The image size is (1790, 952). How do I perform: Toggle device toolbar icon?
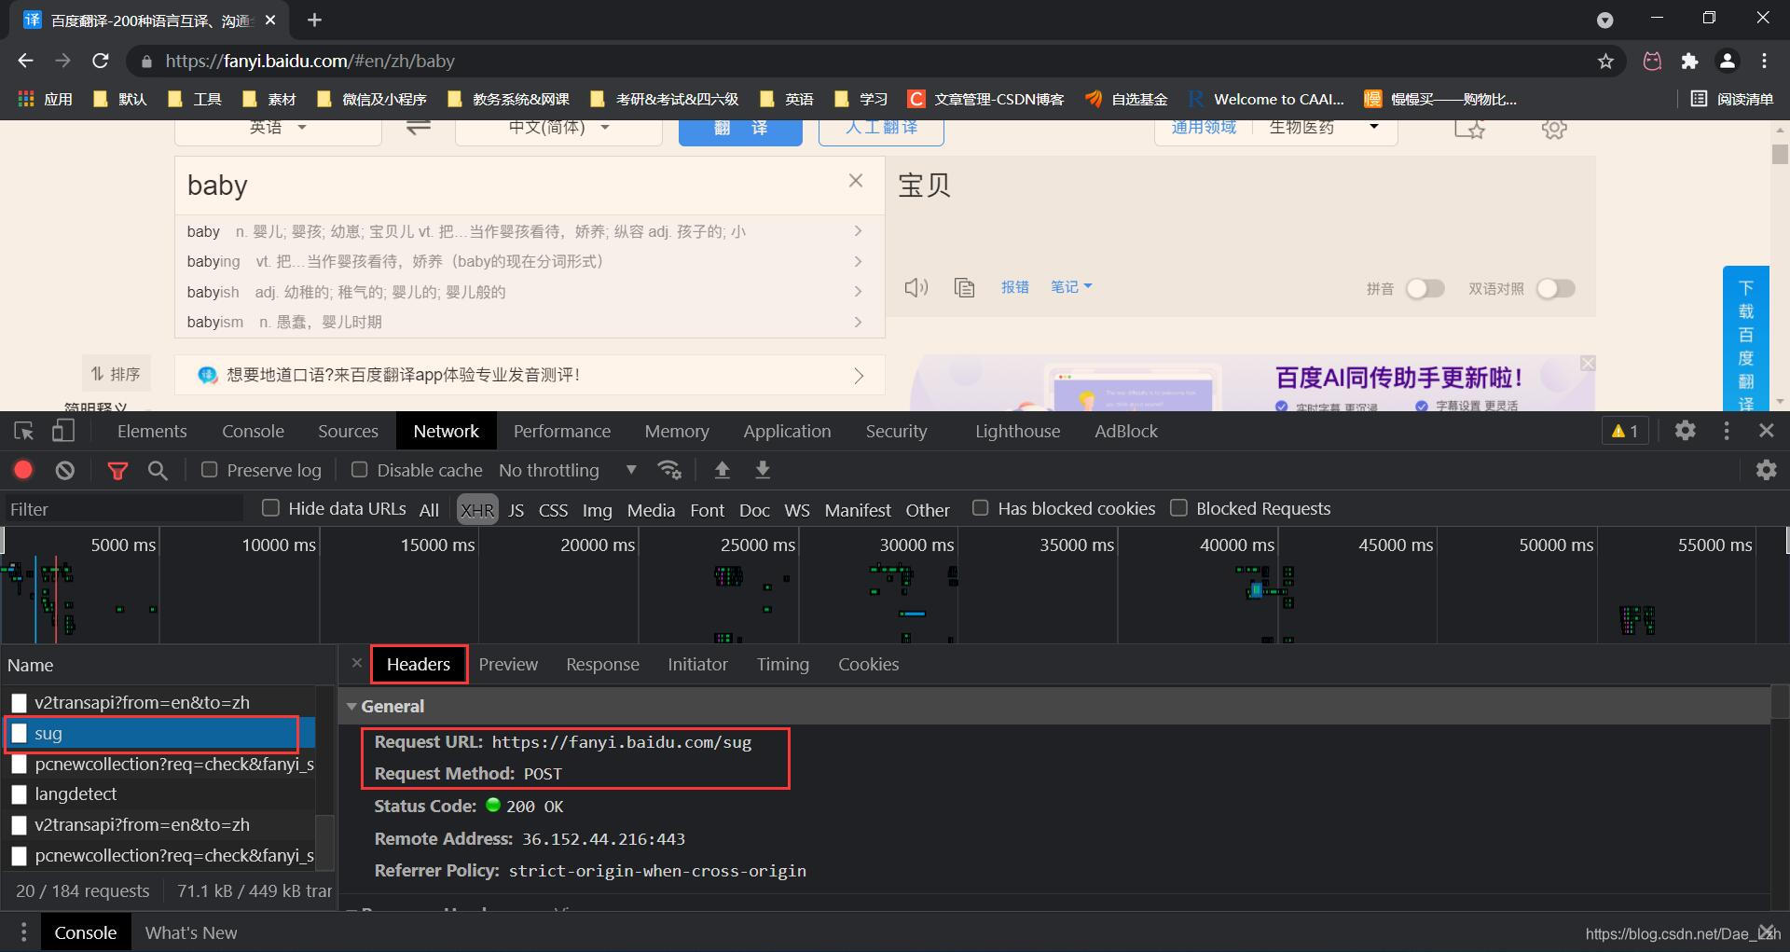coord(62,431)
